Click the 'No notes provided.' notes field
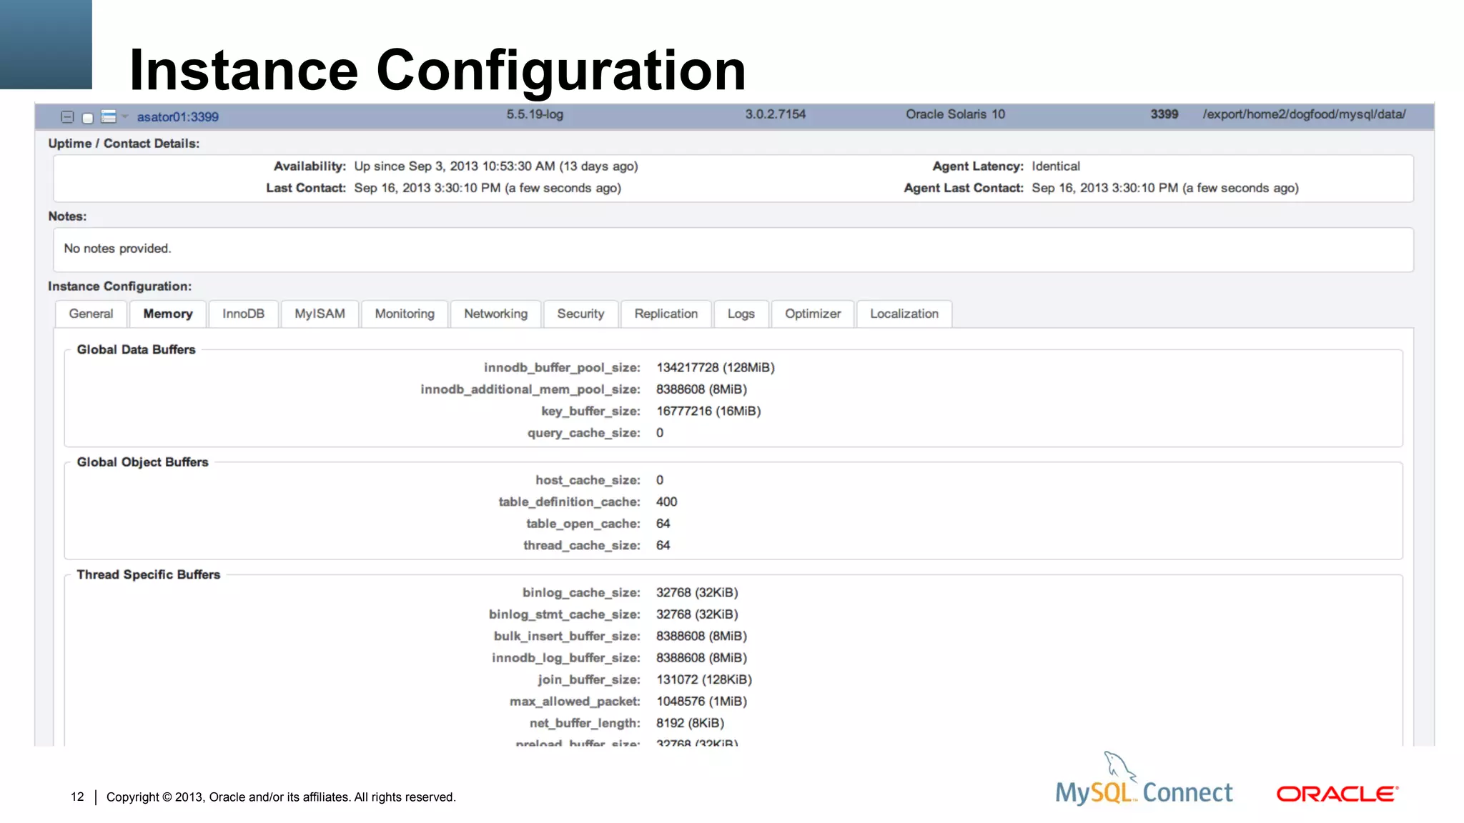The width and height of the screenshot is (1464, 823). [x=733, y=249]
